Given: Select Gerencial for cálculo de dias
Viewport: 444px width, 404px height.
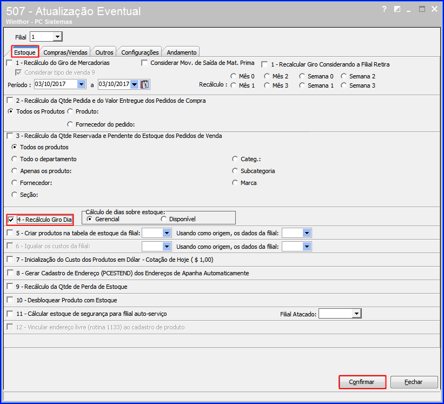Looking at the screenshot, I should [x=89, y=219].
